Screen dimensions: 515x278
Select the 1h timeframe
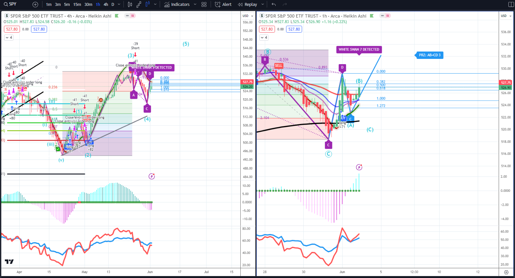click(x=98, y=5)
